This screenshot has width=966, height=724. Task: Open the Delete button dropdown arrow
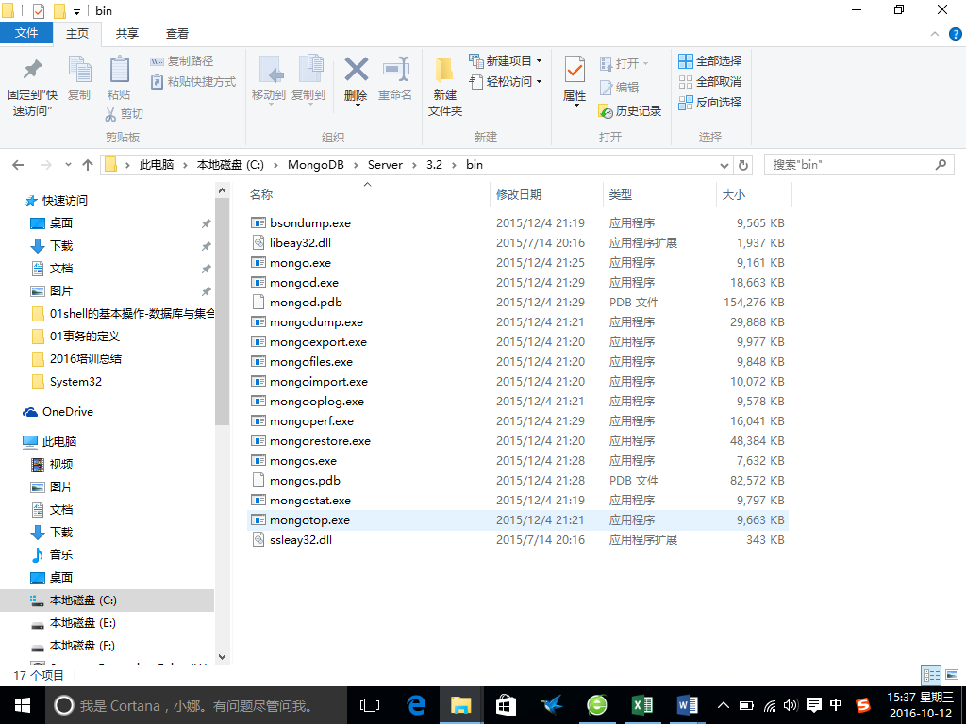356,106
